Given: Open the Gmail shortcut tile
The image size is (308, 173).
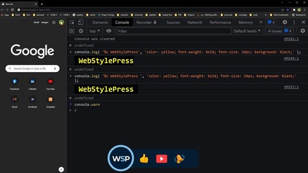Looking at the screenshot, I should pos(14,101).
